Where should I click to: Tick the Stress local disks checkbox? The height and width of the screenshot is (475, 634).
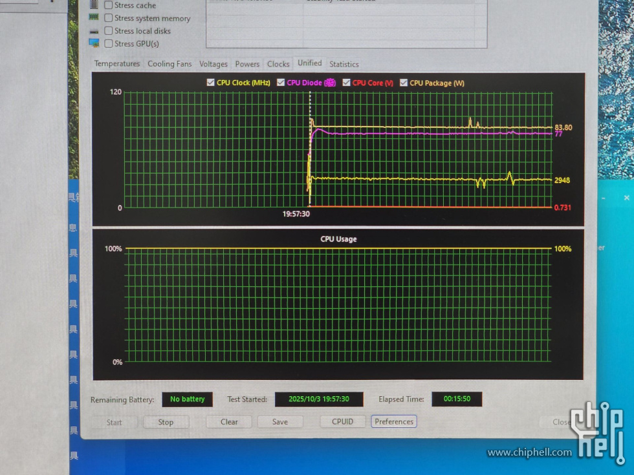click(109, 31)
